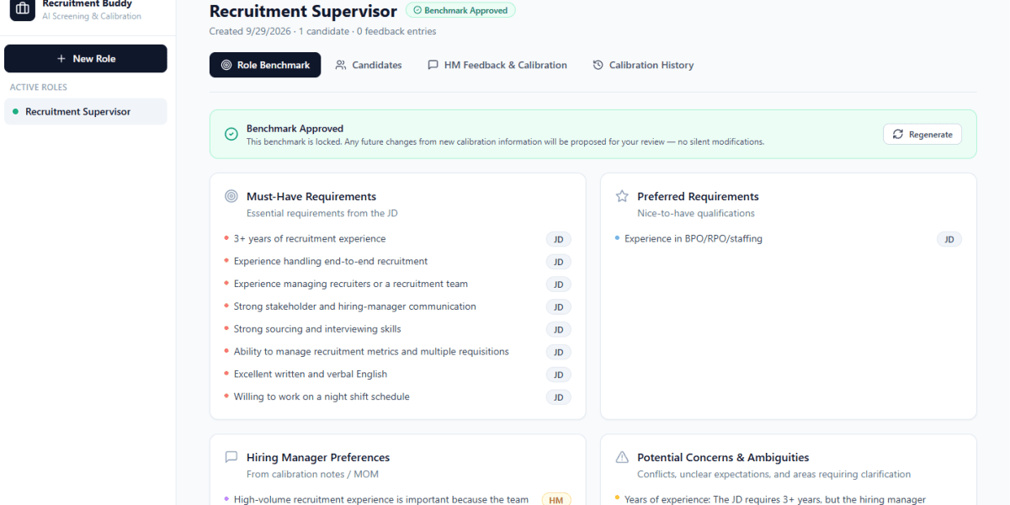
Task: Click the people icon on Candidates tab
Action: [x=341, y=65]
